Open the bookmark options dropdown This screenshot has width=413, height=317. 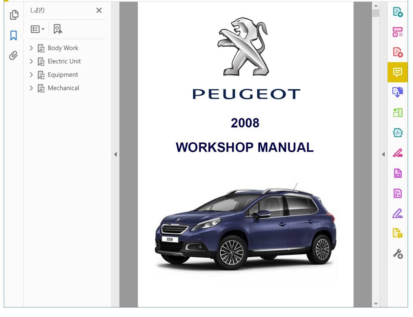click(38, 29)
